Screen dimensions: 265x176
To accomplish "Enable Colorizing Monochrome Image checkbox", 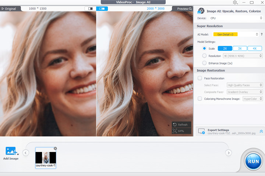I will [x=200, y=99].
